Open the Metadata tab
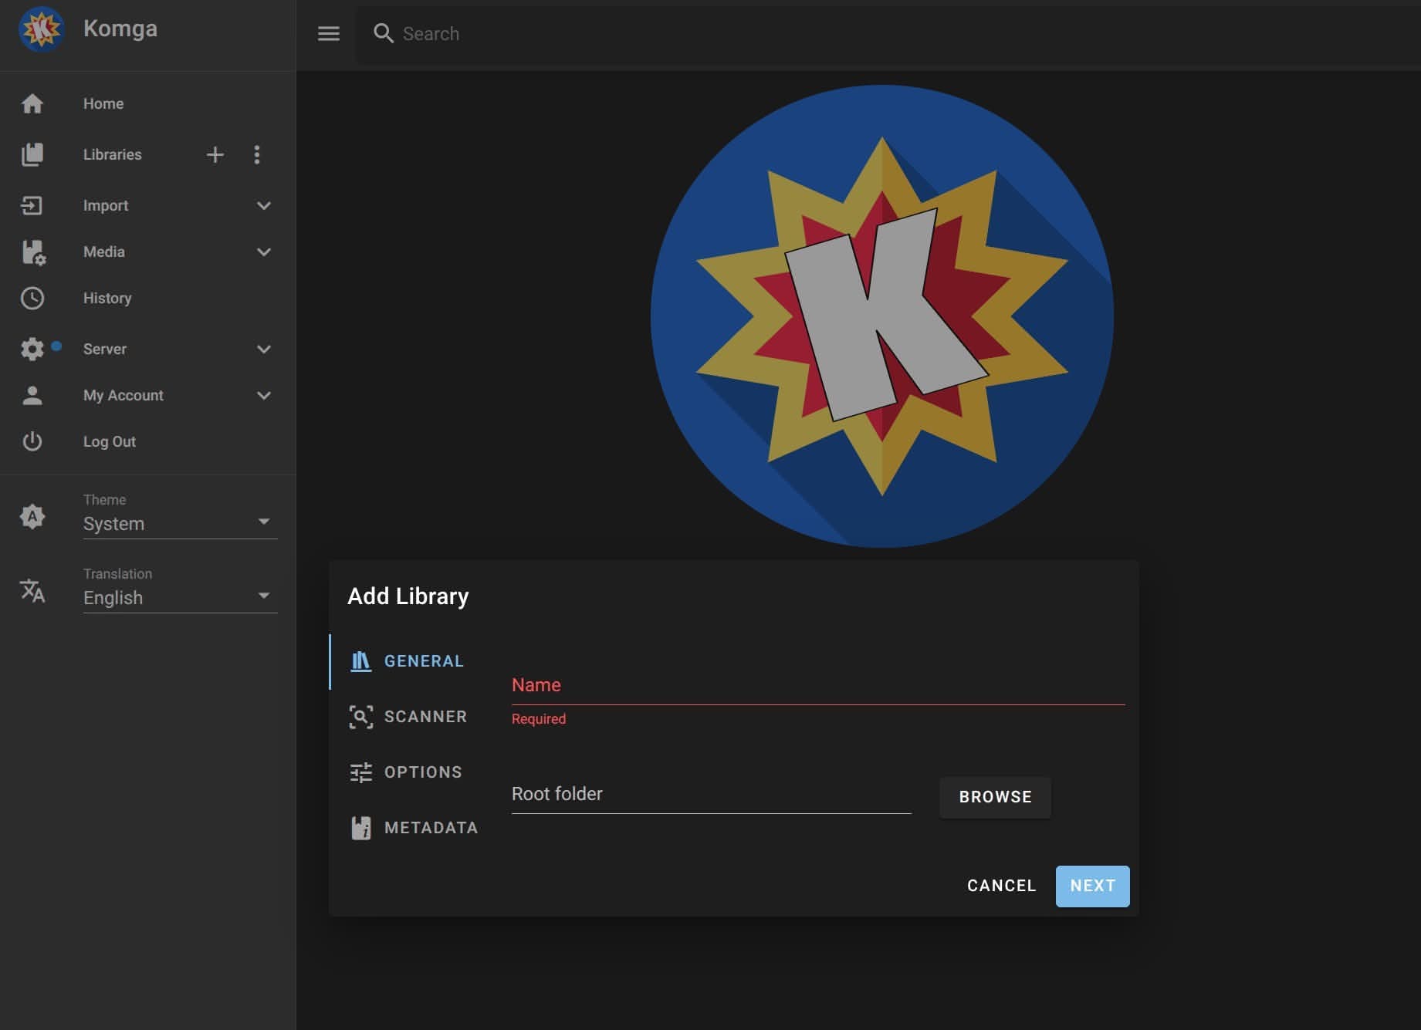Image resolution: width=1421 pixels, height=1030 pixels. (414, 828)
